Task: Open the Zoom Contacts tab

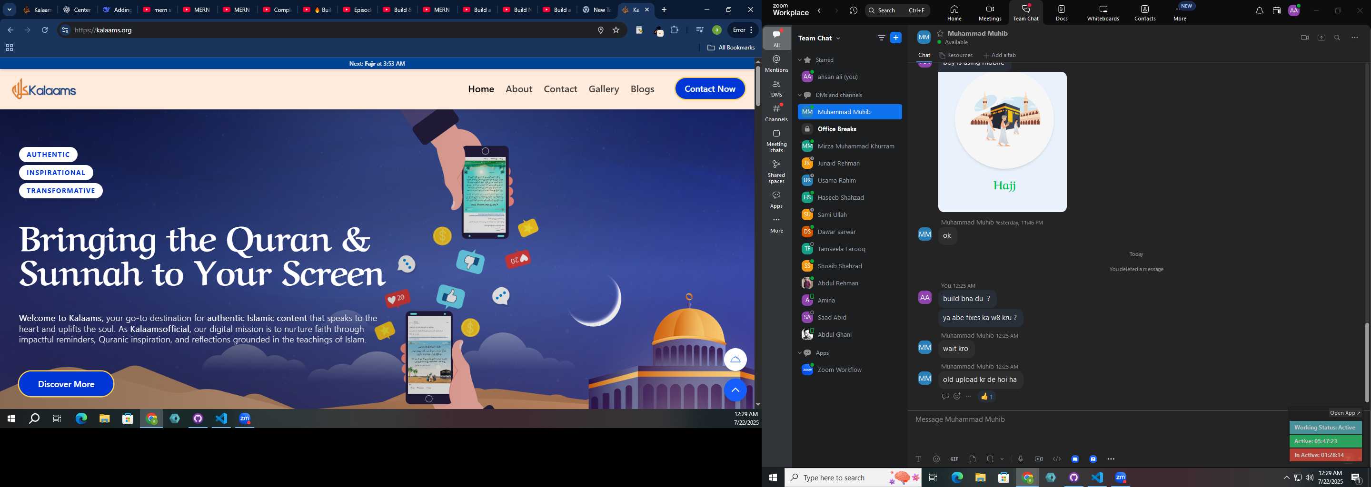Action: 1145,13
